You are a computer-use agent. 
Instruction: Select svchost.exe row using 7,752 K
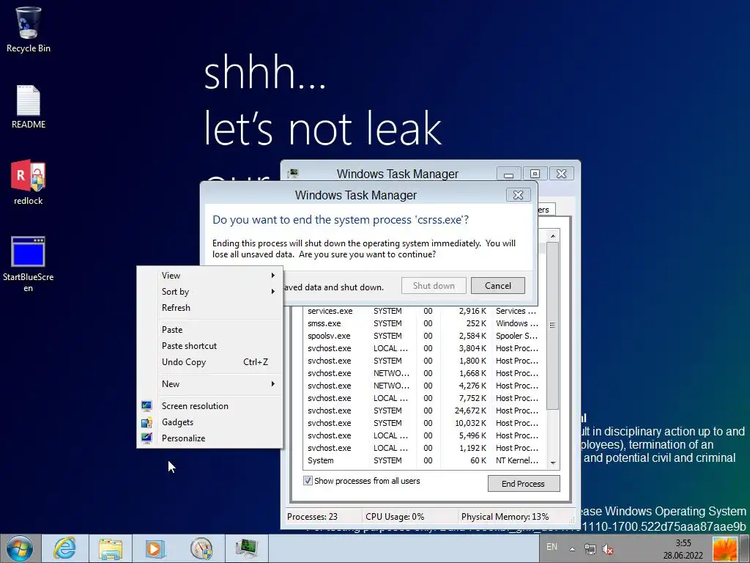[424, 398]
